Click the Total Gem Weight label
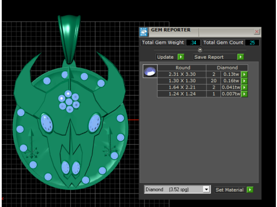 pyautogui.click(x=163, y=43)
